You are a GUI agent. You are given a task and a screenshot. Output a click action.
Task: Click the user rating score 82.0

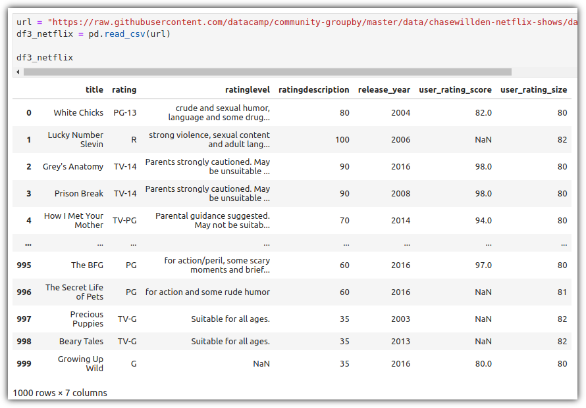483,112
